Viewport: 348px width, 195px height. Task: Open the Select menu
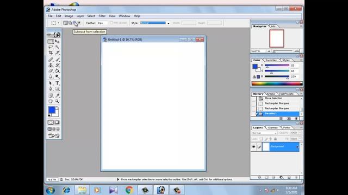[x=91, y=16]
